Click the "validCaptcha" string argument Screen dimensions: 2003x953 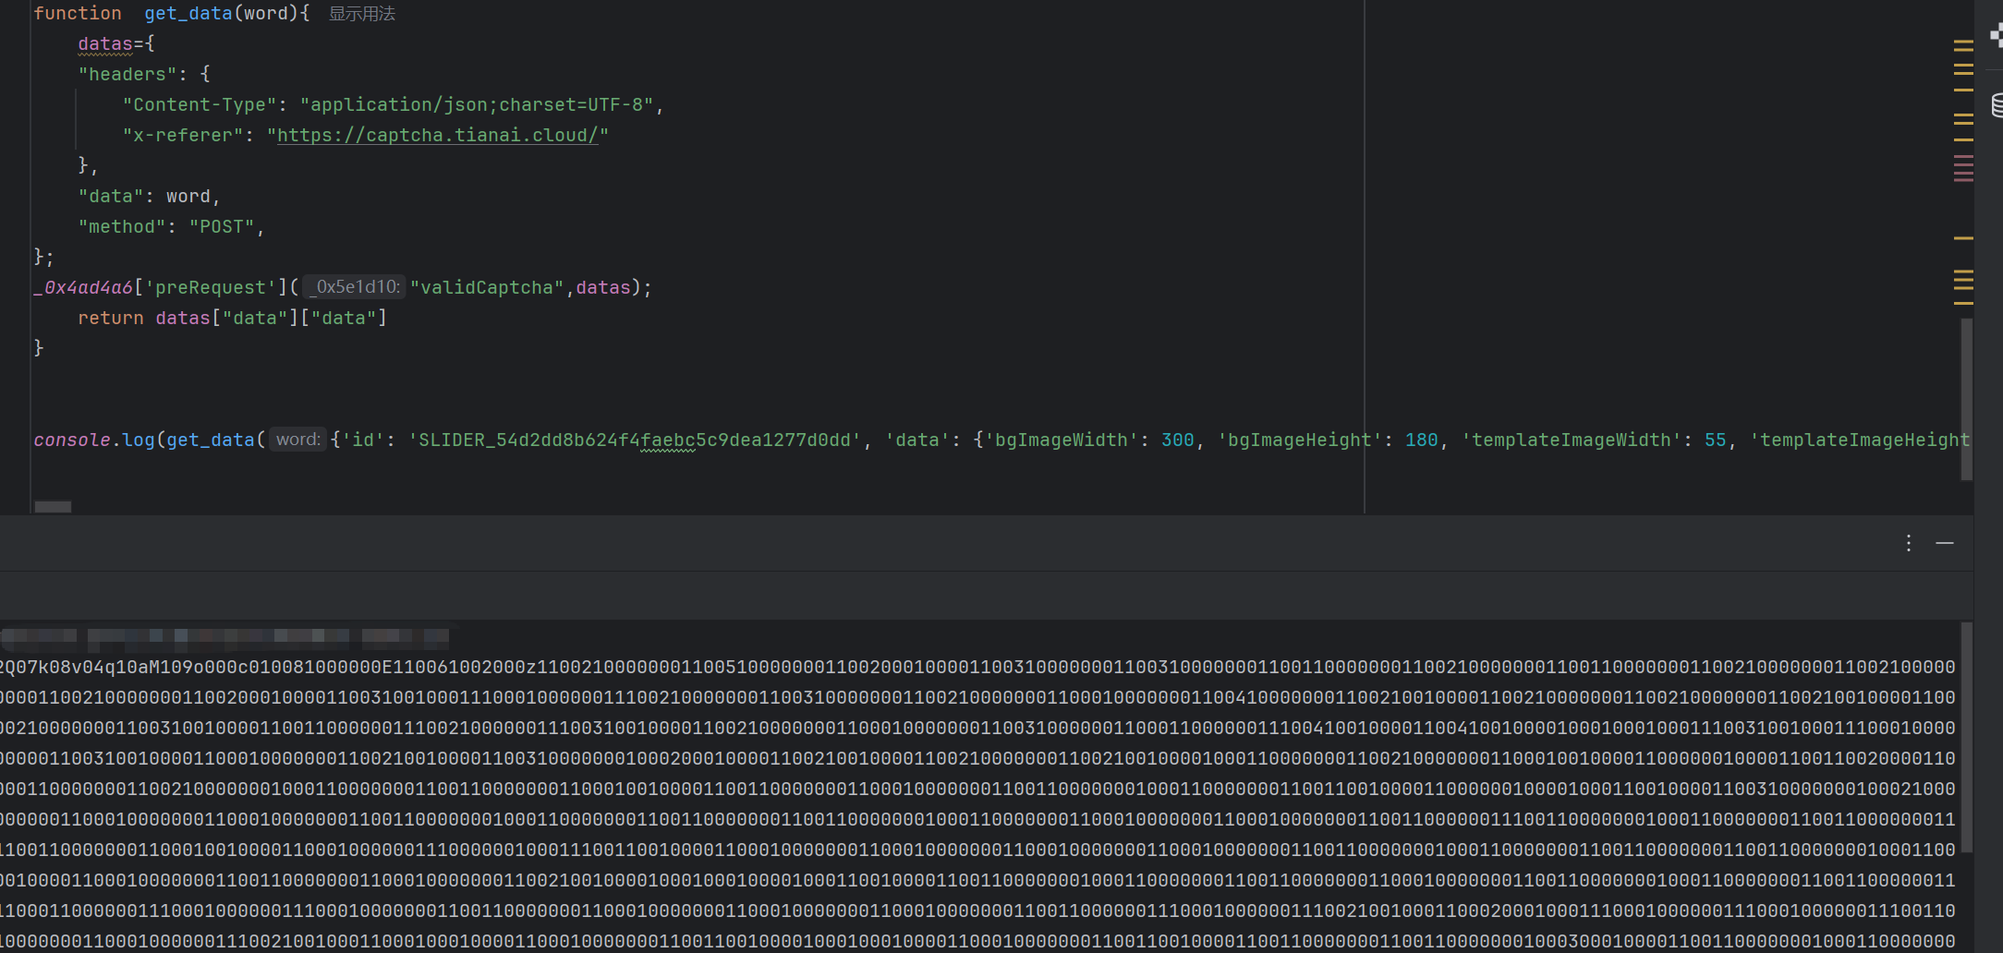coord(487,287)
